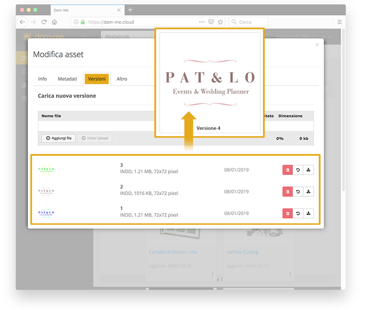Bookmark this page with the star icon
Image resolution: width=366 pixels, height=310 pixels.
coord(221,22)
